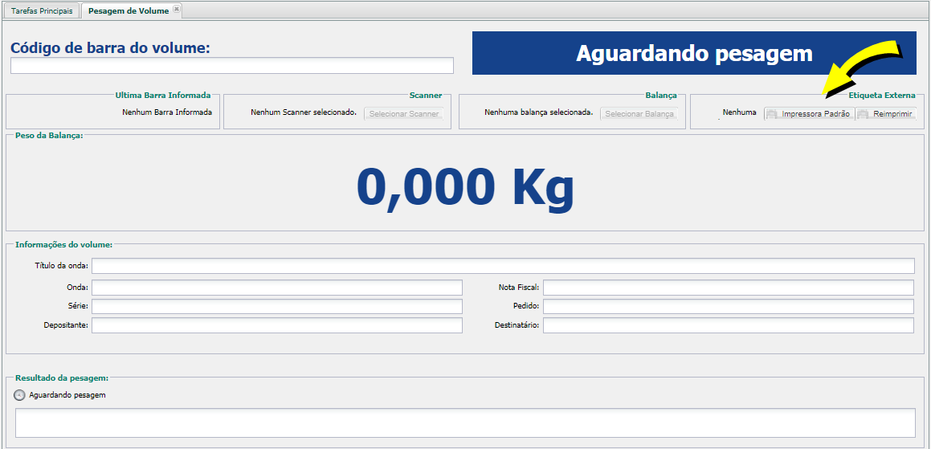Click the Impressora Padrão button

809,114
